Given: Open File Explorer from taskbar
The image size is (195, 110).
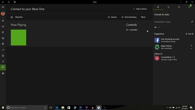Looking at the screenshot, I should click(x=63, y=108).
